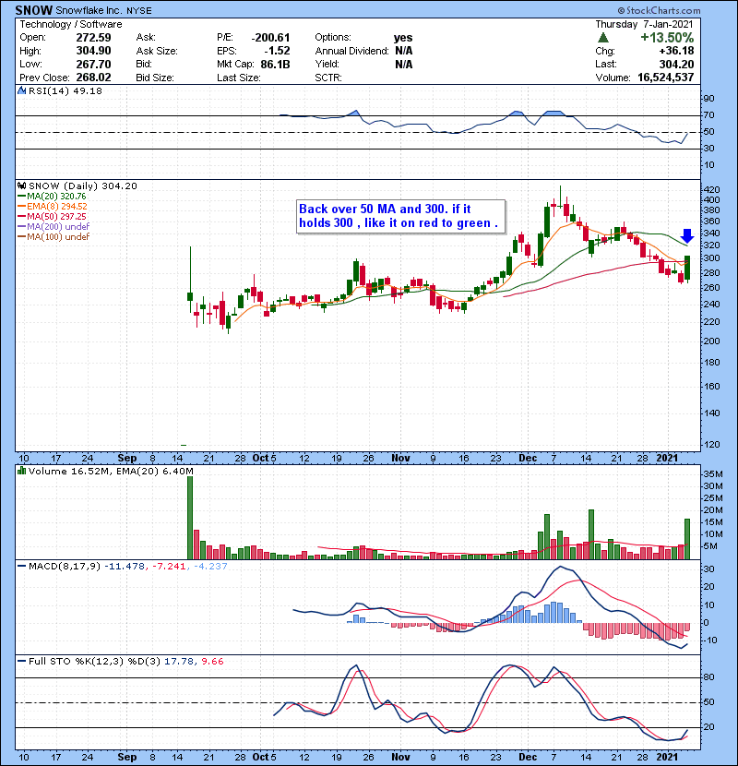Click the MACD line value -11.478
The height and width of the screenshot is (766, 738).
(125, 567)
